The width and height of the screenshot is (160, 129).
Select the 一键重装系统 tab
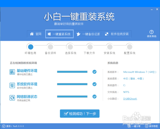pyautogui.click(x=60, y=34)
